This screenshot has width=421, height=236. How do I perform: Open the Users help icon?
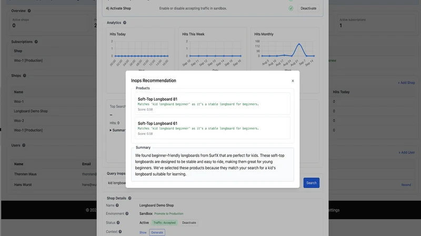pos(24,145)
